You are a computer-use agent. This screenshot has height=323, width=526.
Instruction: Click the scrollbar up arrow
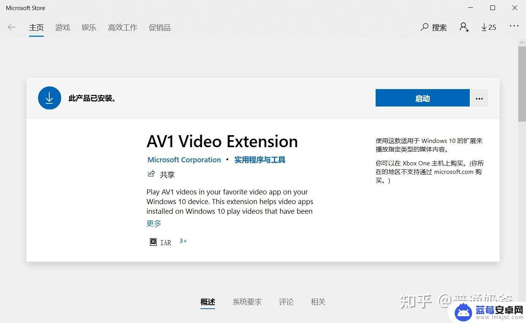[522, 42]
